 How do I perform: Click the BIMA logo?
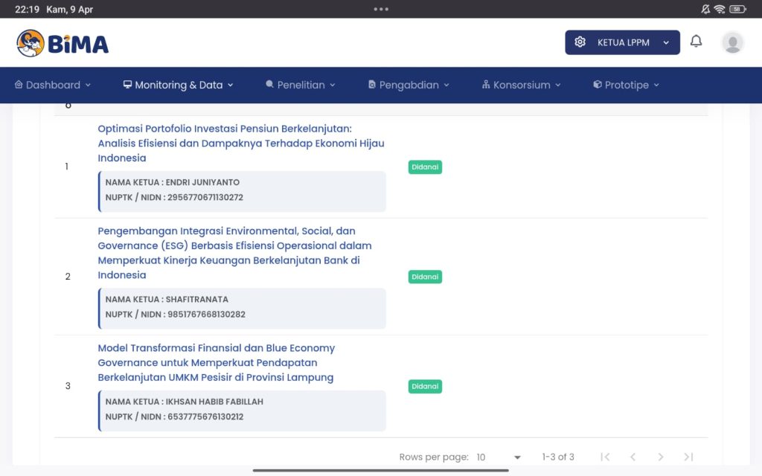63,43
